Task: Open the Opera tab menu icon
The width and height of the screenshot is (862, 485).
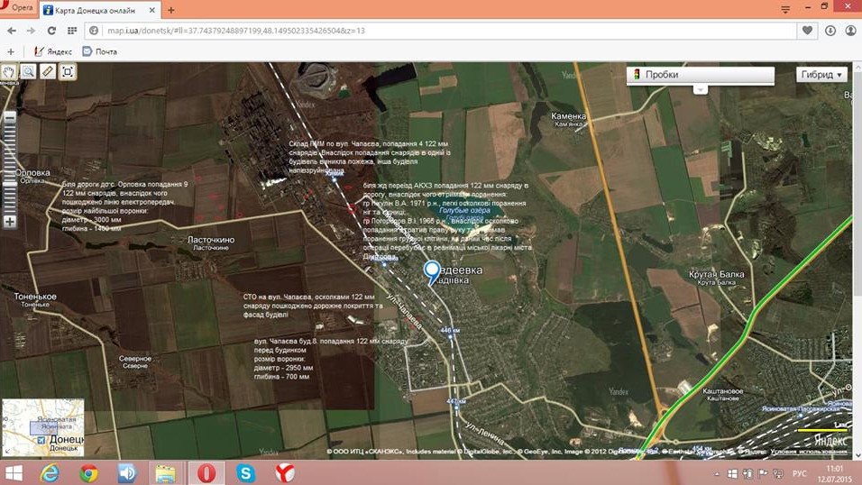Action: click(785, 9)
